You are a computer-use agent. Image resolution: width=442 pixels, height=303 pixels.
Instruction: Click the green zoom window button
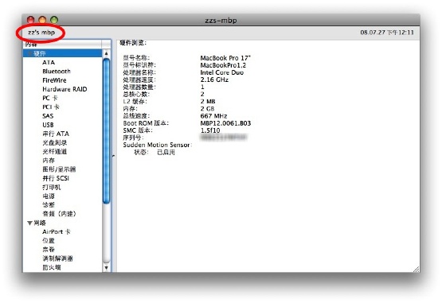point(54,20)
